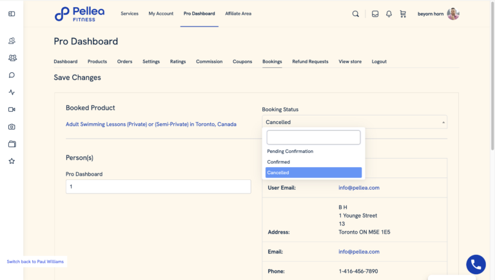Click the Save Changes heading
Screen dimensions: 495x280
77,78
